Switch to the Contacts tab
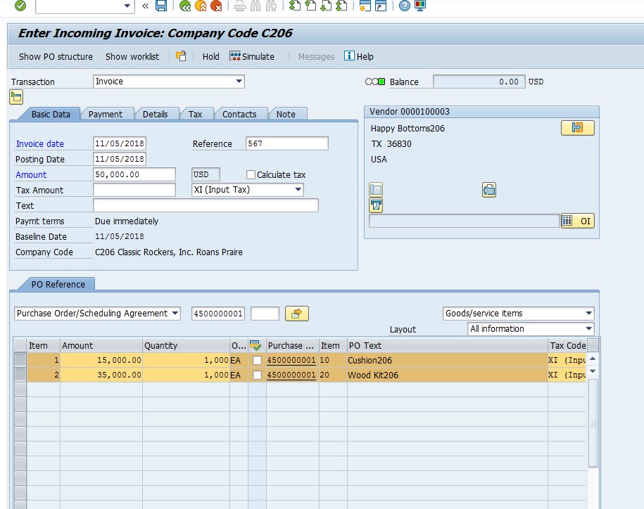This screenshot has width=644, height=509. [239, 114]
